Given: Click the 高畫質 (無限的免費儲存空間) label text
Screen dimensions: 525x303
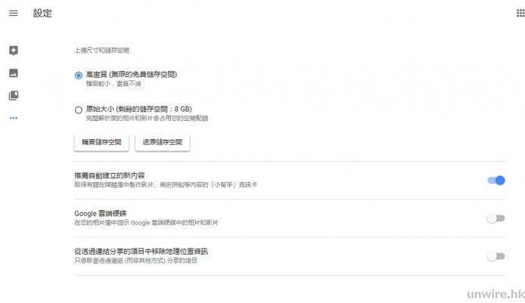Looking at the screenshot, I should click(x=131, y=74).
